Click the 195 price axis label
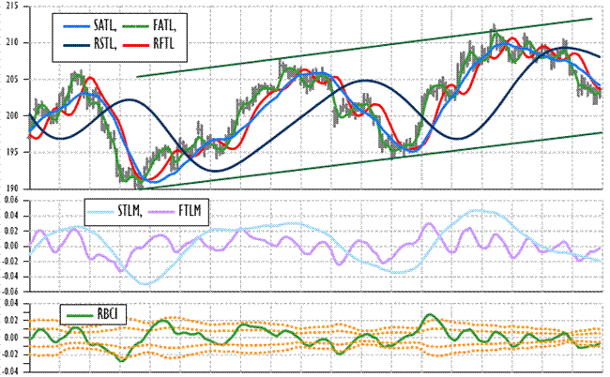The image size is (610, 377). coord(12,152)
